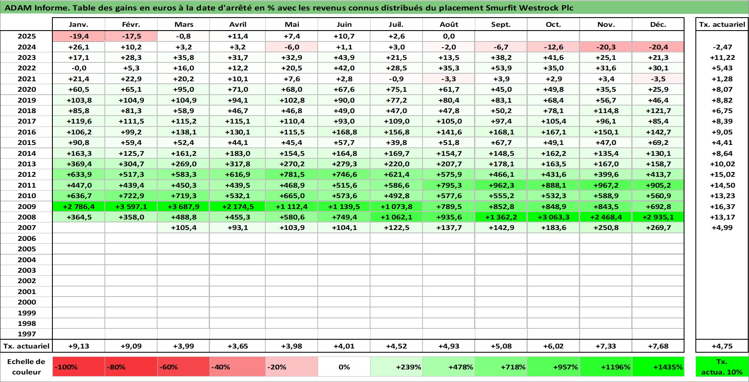This screenshot has height=382, width=749.
Task: Select cell with value -20,4
Action: [658, 47]
